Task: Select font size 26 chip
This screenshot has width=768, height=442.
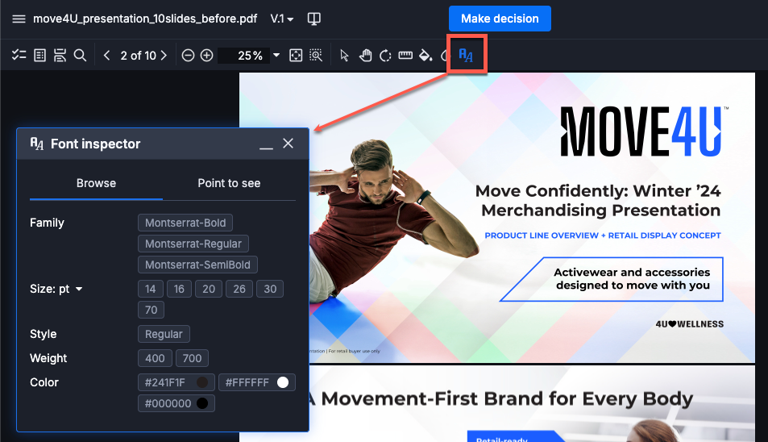Action: tap(239, 289)
